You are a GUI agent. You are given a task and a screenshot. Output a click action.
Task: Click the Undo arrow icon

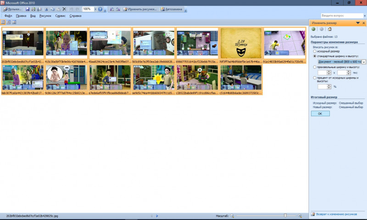tap(72, 9)
